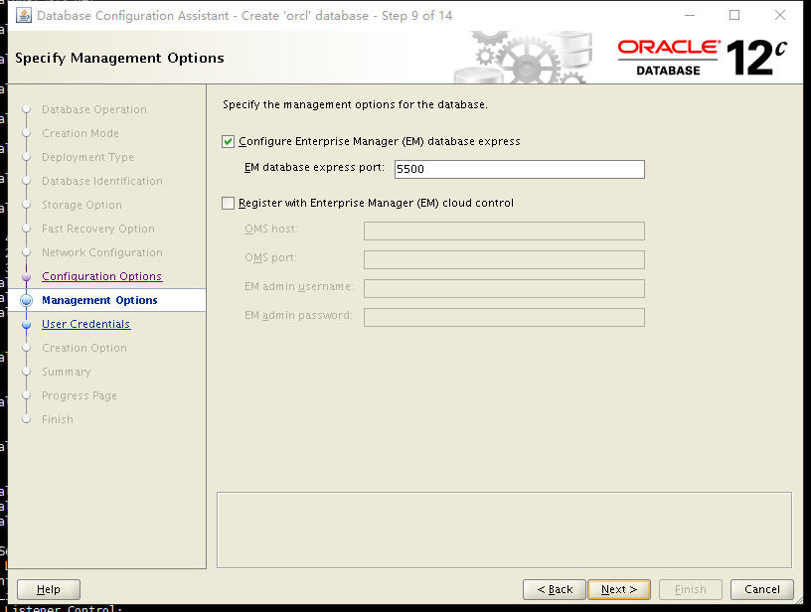Click Summary step label

pyautogui.click(x=67, y=372)
